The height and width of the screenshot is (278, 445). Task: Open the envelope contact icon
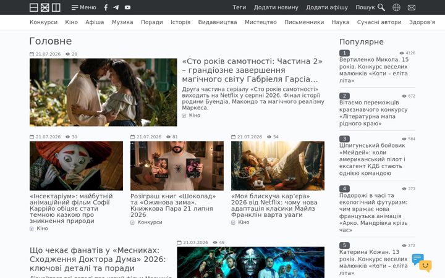[x=412, y=7]
